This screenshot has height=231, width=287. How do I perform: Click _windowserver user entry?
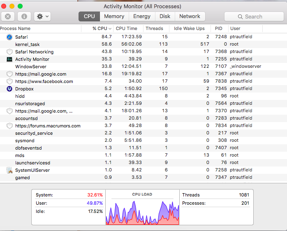pos(245,66)
